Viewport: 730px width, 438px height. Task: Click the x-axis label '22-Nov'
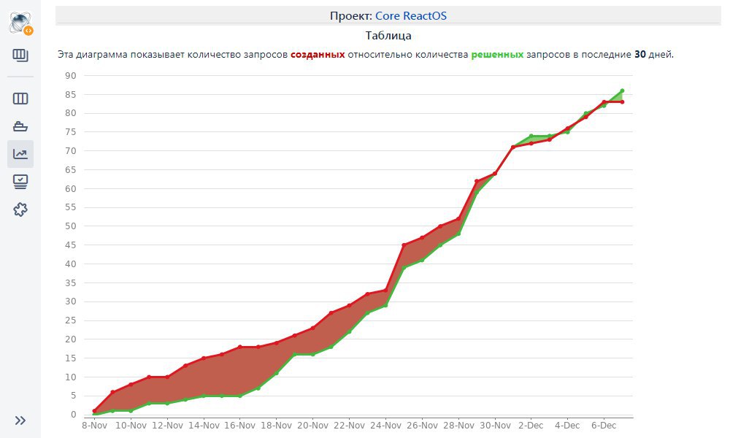349,426
